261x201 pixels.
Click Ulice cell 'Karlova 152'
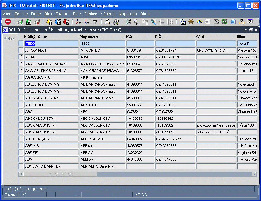click(247, 50)
